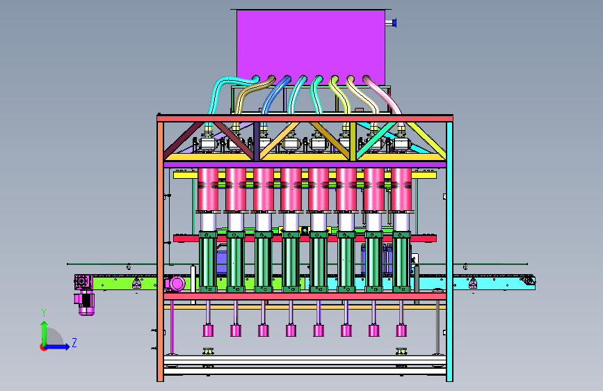Click the red origin dot of the axis triad
Viewport: 603px width, 391px height.
pos(43,347)
